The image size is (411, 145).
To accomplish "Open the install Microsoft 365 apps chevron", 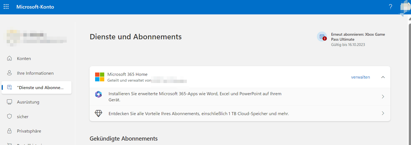I will tap(383, 97).
